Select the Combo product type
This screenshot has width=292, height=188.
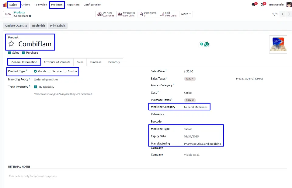(65, 71)
